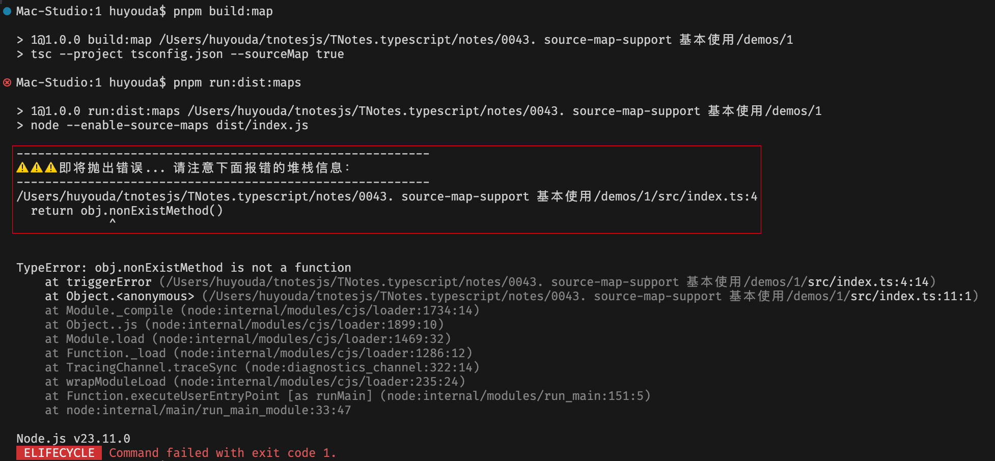Click the middle yellow warning triangle
The width and height of the screenshot is (995, 461).
(37, 168)
